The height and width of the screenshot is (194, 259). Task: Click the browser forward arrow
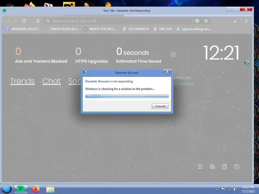pos(16,21)
